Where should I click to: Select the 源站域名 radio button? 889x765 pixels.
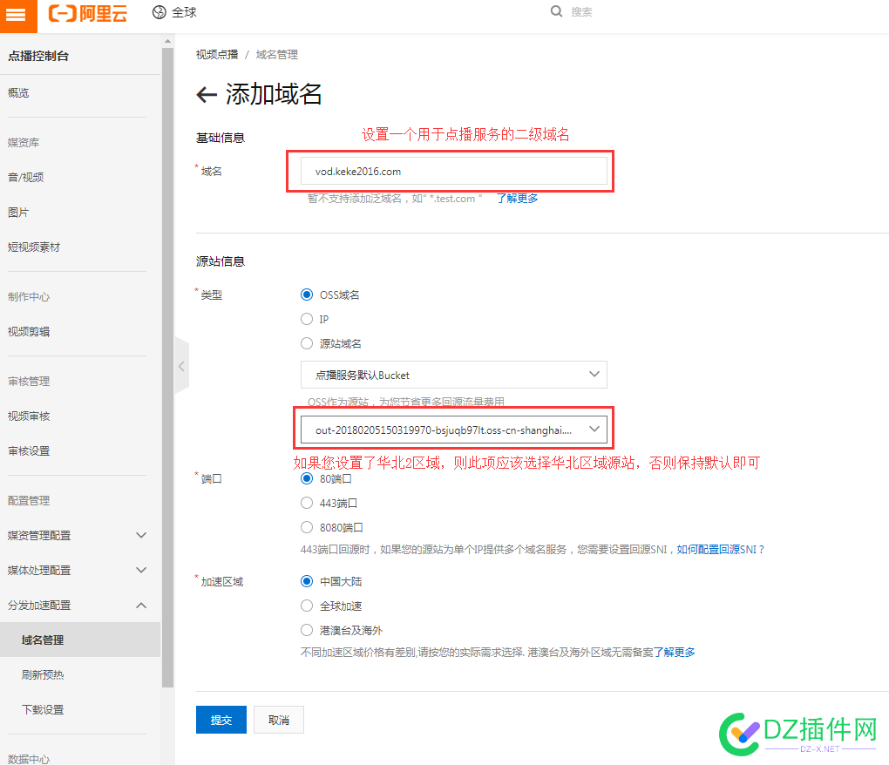[x=307, y=343]
